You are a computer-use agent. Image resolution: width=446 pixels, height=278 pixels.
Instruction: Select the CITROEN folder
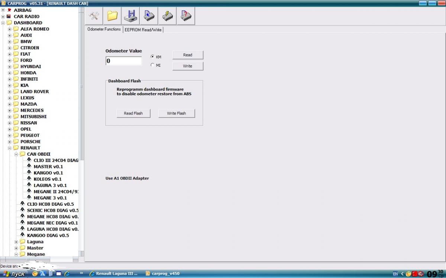[30, 48]
